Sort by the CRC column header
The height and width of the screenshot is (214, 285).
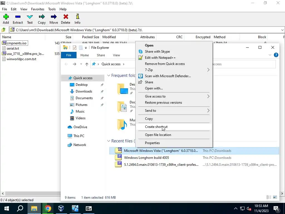click(179, 37)
